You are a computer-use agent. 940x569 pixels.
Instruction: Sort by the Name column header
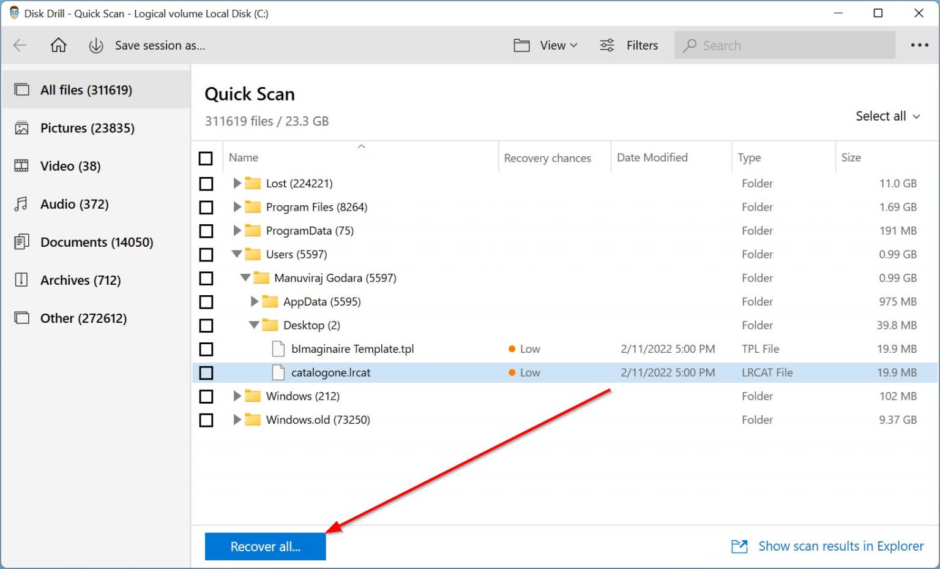tap(244, 157)
